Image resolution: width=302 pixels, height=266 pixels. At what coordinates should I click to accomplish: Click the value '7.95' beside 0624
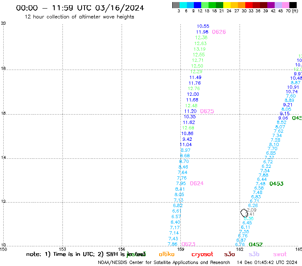[x=181, y=183]
